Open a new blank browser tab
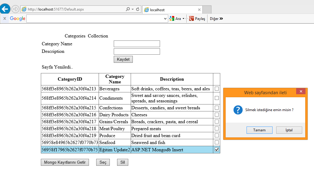This screenshot has height=170, width=314. 207,10
